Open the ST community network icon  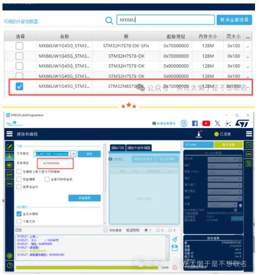(228, 124)
